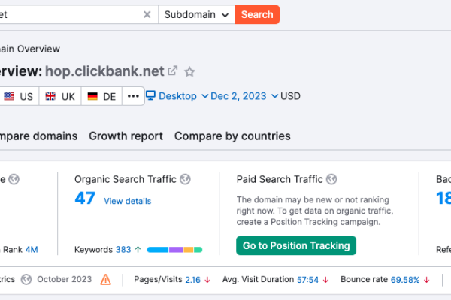
Task: Click the orange Search button
Action: coord(257,14)
